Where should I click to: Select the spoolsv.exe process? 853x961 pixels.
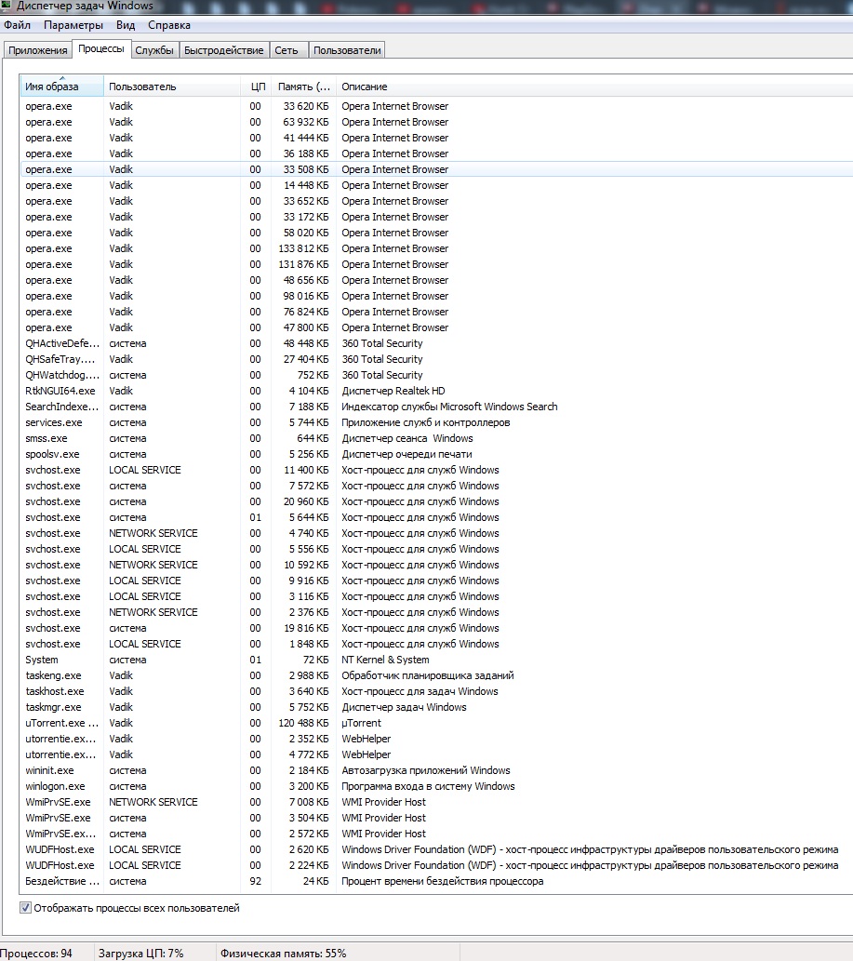(436, 454)
